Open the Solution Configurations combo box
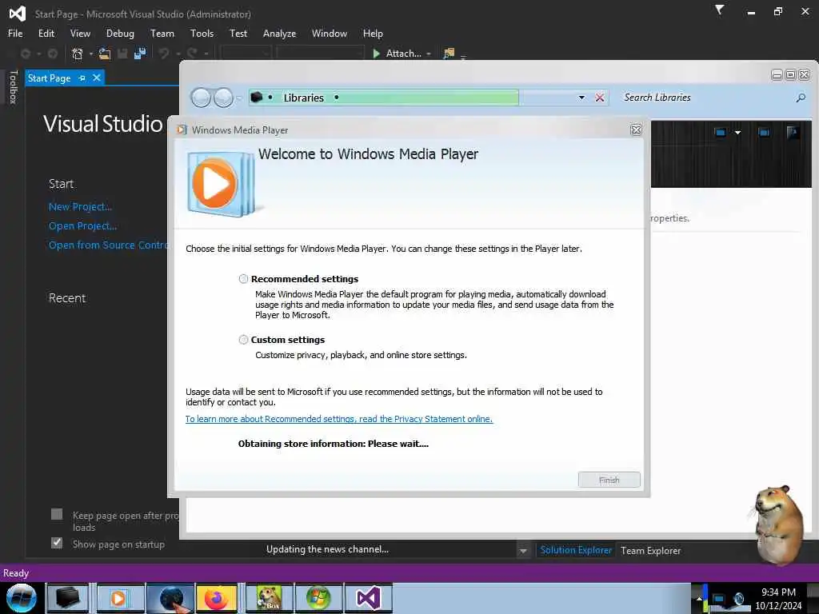Screen dimensions: 819x614 246,54
